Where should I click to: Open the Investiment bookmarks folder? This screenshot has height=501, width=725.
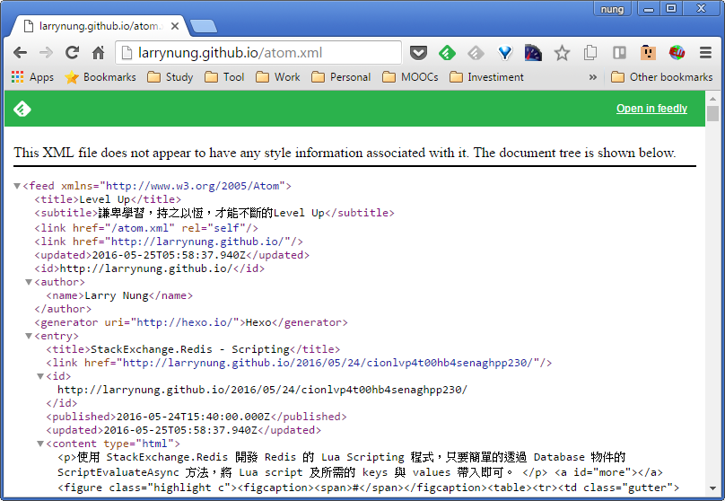click(x=486, y=77)
